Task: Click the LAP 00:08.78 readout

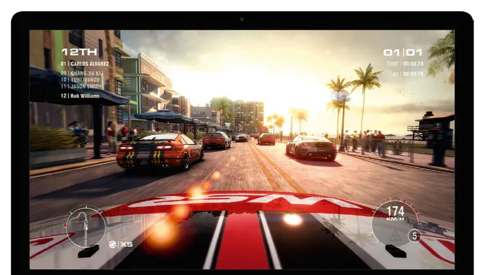Action: tap(406, 74)
